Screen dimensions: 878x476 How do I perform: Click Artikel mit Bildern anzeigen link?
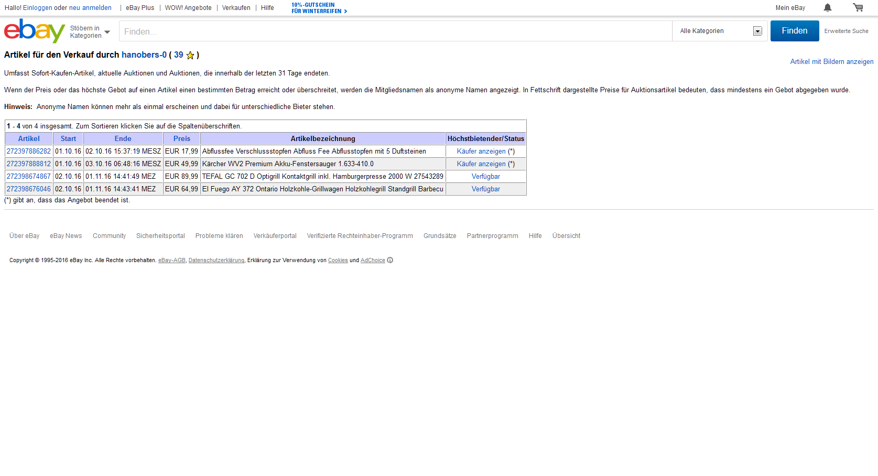(832, 61)
